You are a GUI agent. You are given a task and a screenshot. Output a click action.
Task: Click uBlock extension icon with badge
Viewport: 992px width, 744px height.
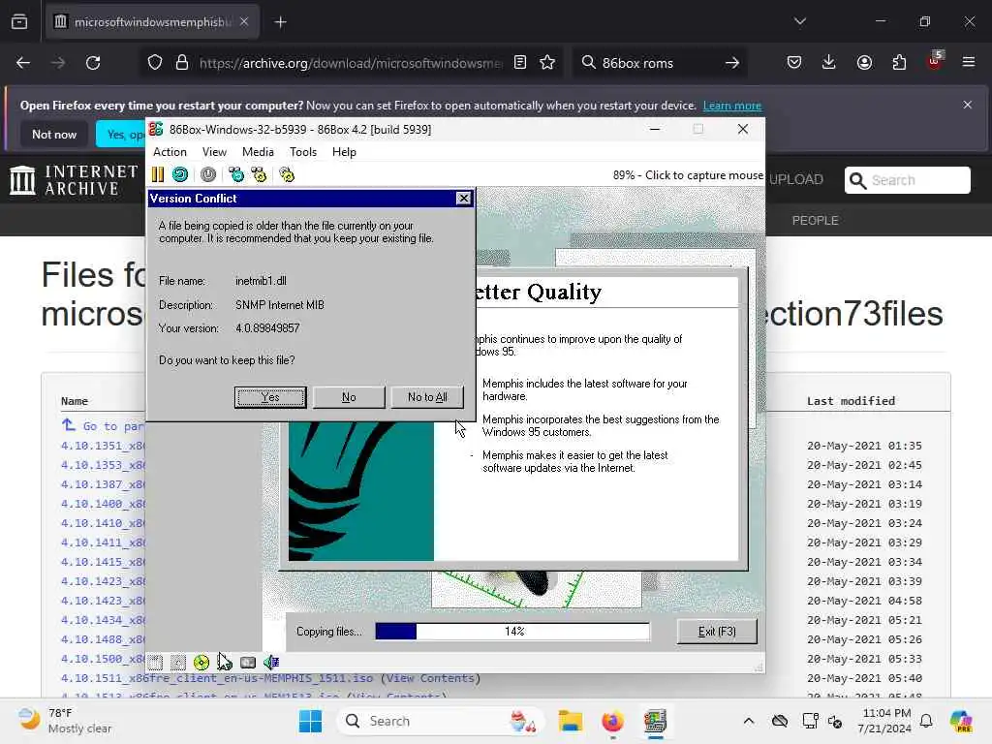tap(935, 61)
